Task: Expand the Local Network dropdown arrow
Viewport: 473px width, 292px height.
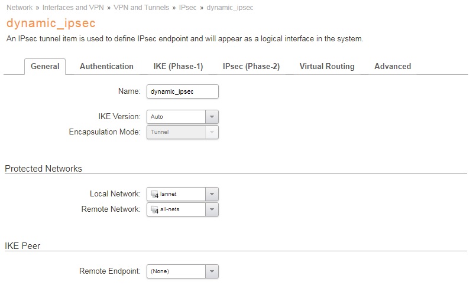Action: tap(212, 194)
